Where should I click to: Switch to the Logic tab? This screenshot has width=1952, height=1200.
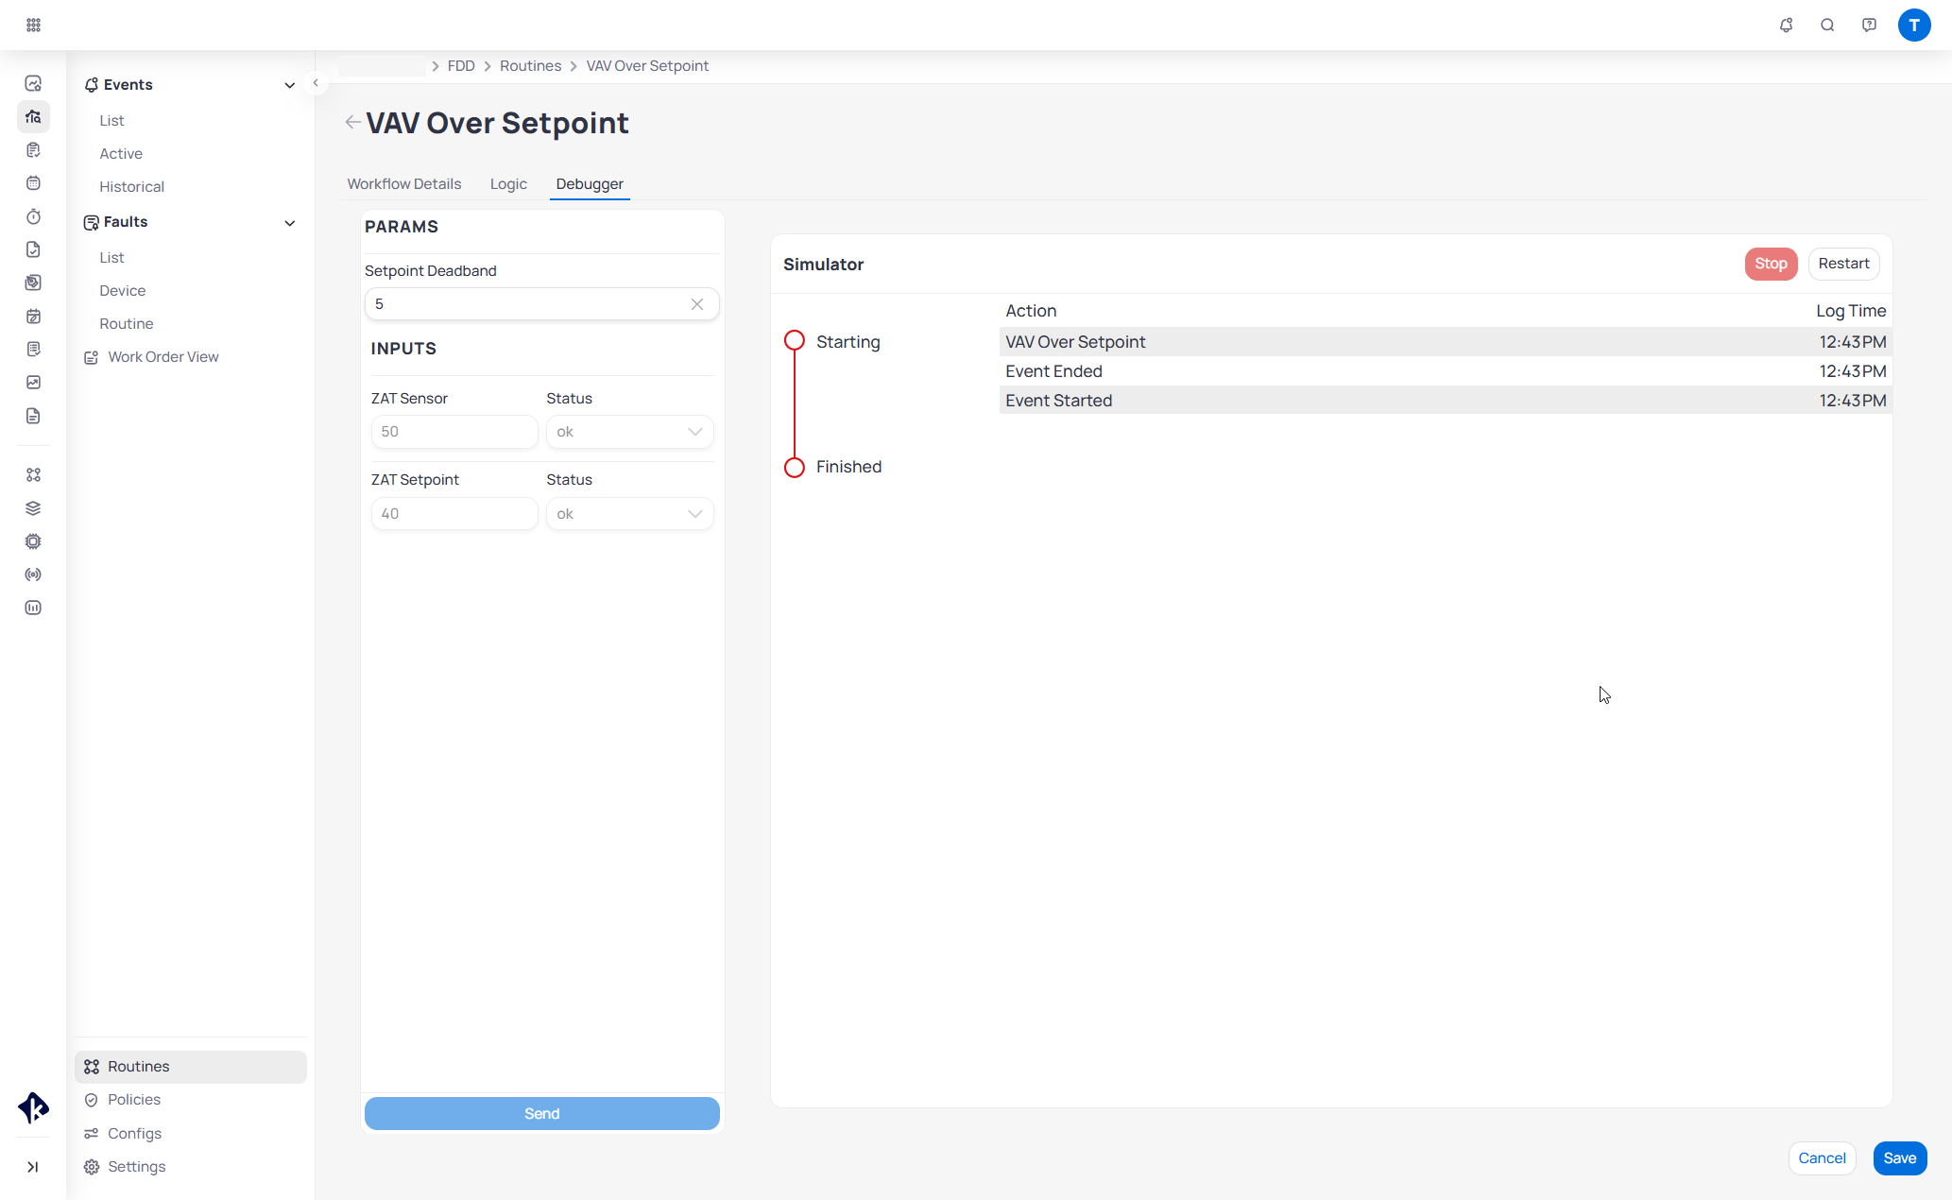tap(508, 183)
